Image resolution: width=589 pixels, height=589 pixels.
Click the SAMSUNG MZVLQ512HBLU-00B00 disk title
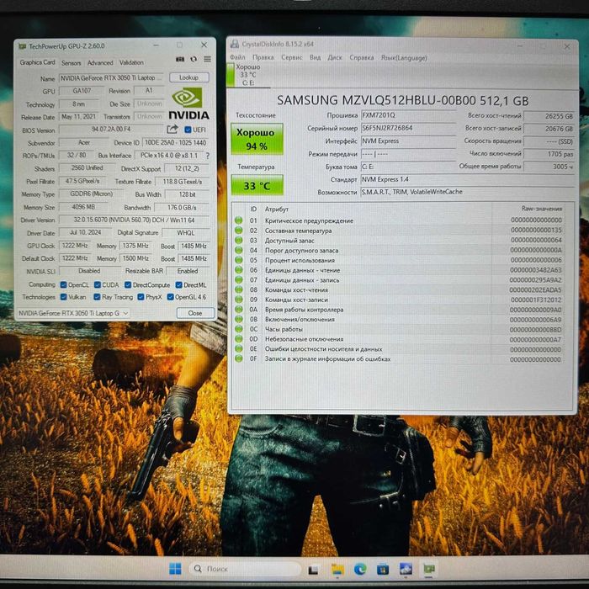coord(403,101)
